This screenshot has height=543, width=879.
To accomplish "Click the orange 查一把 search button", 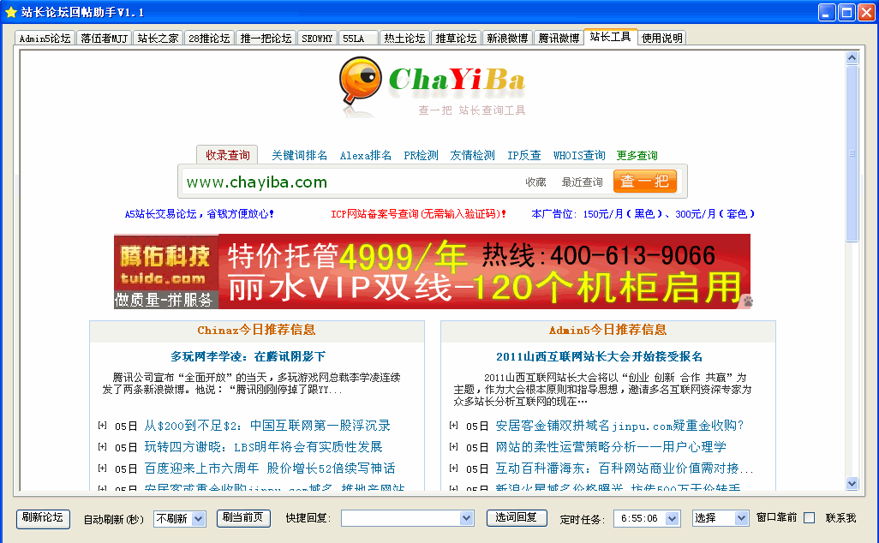I will [645, 181].
